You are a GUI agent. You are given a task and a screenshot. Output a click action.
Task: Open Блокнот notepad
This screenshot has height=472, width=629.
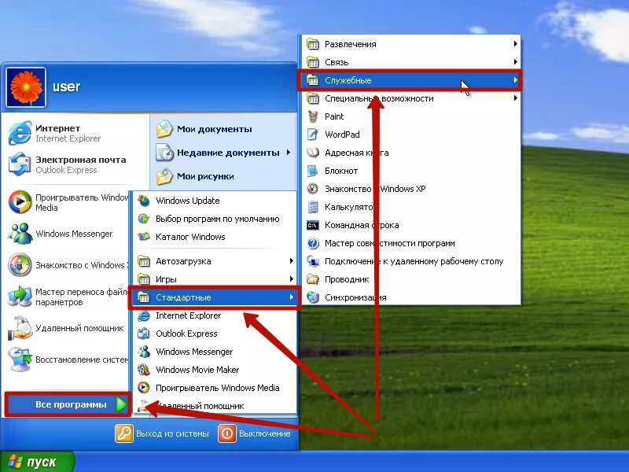click(411, 171)
